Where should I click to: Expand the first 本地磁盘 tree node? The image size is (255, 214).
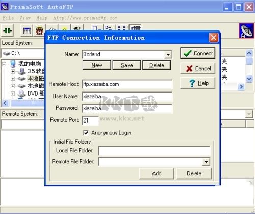click(13, 79)
